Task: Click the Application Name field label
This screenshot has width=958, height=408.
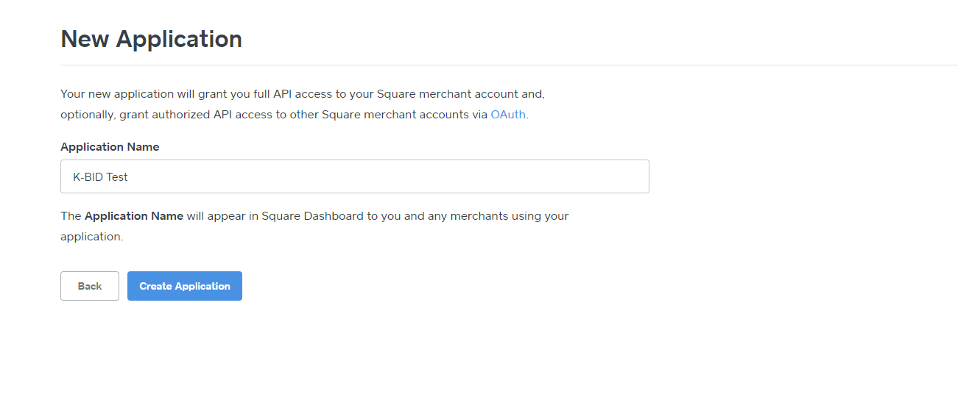Action: (x=110, y=147)
